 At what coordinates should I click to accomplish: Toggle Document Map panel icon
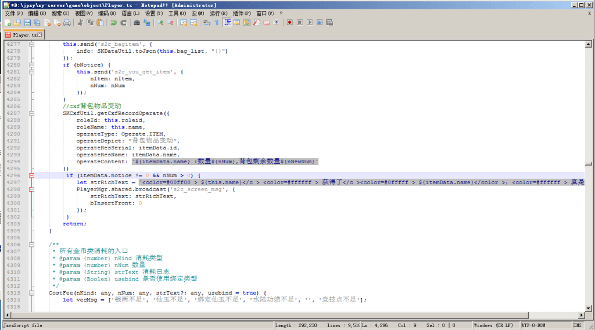246,23
